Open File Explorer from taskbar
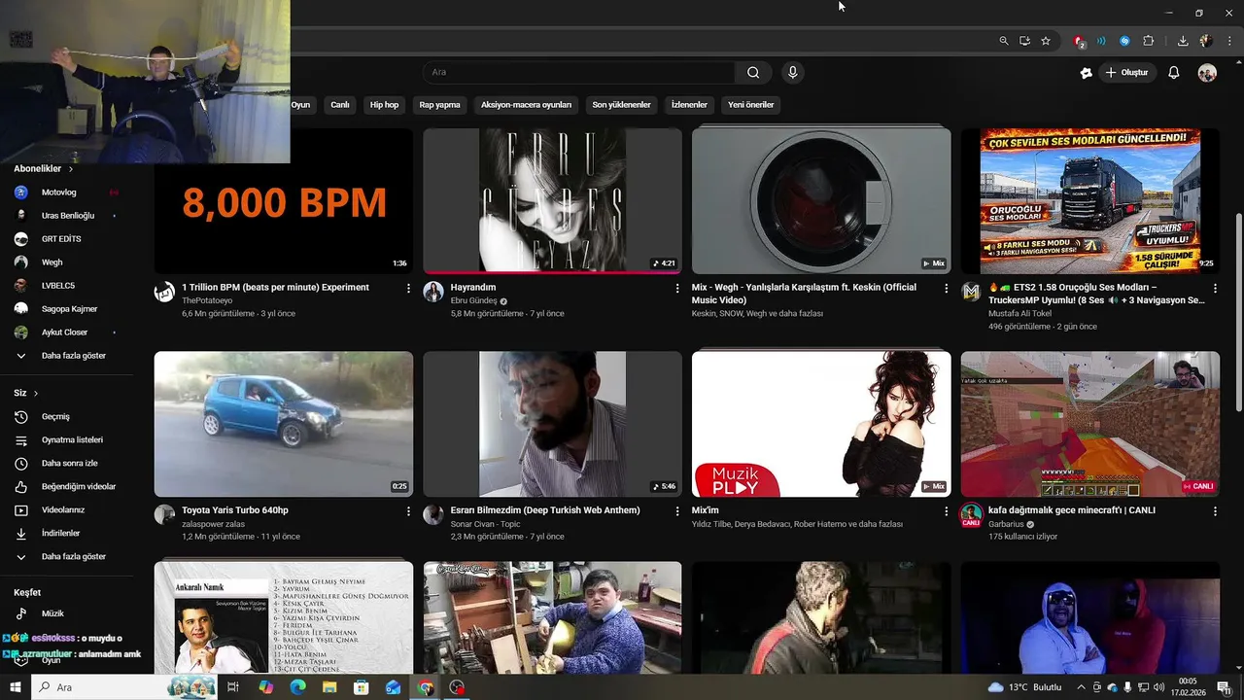The image size is (1244, 700). (x=329, y=687)
